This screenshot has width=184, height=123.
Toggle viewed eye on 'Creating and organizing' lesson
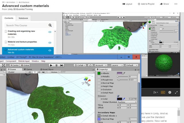(x=50, y=32)
